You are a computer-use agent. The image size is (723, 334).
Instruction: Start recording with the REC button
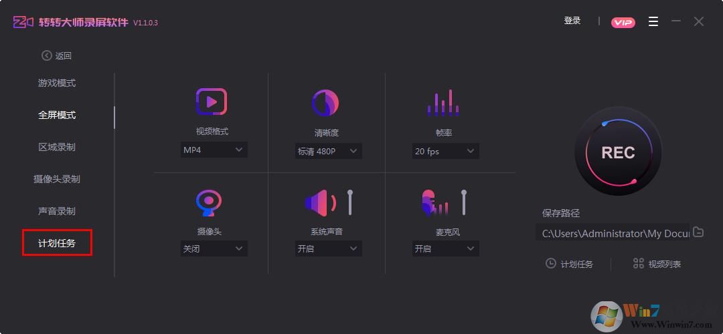(x=618, y=152)
